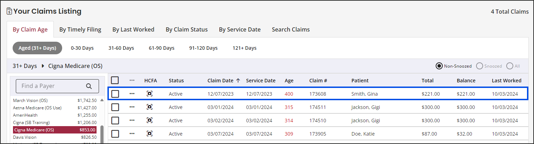Open the Search Claims tab
The image size is (534, 144).
(291, 29)
